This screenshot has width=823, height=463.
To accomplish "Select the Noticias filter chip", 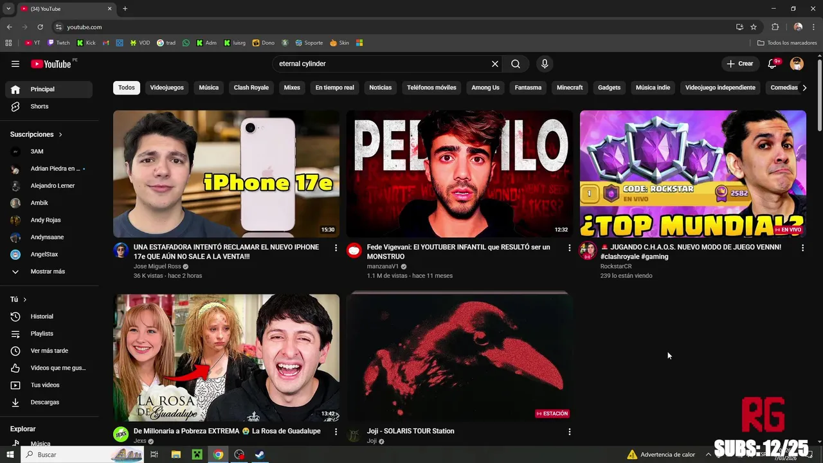I will tap(381, 87).
